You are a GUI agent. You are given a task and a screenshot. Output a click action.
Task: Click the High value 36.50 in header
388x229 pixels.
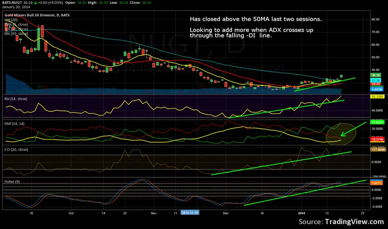click(x=104, y=2)
